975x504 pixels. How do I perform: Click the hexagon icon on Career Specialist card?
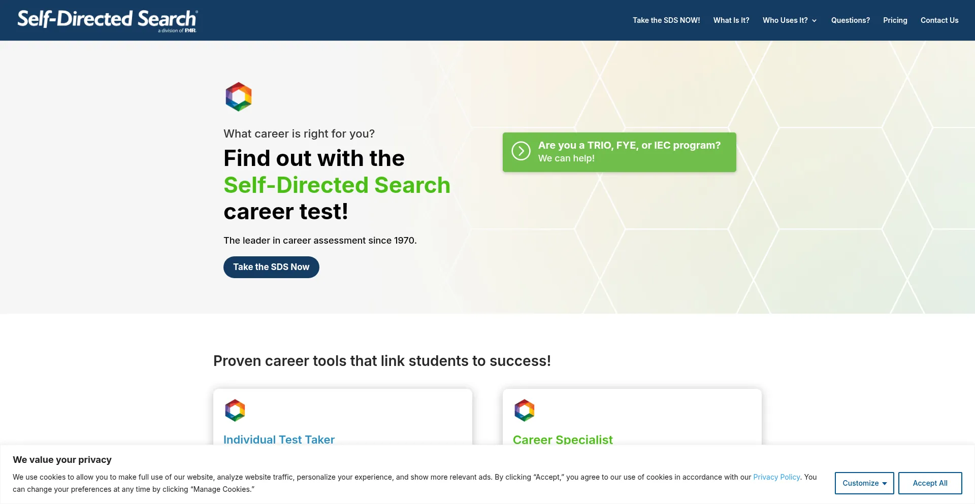pos(525,410)
